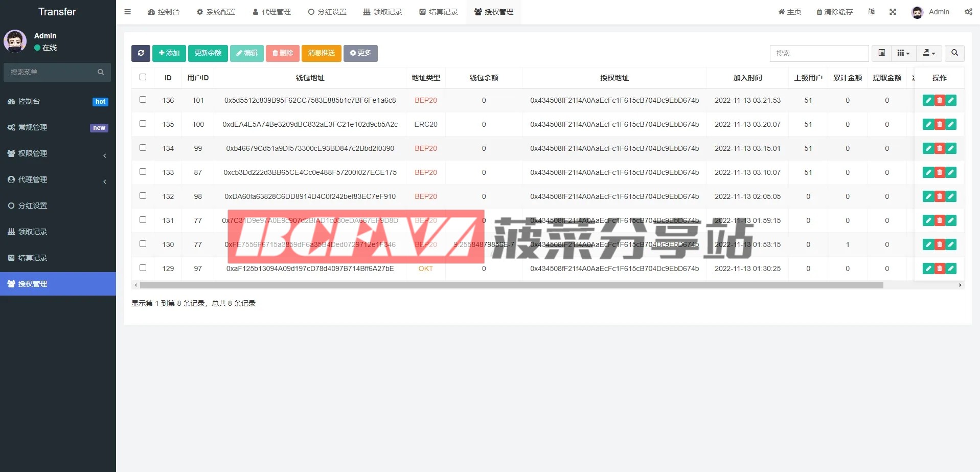Expand 权限管理 in the sidebar
This screenshot has width=980, height=472.
point(58,153)
